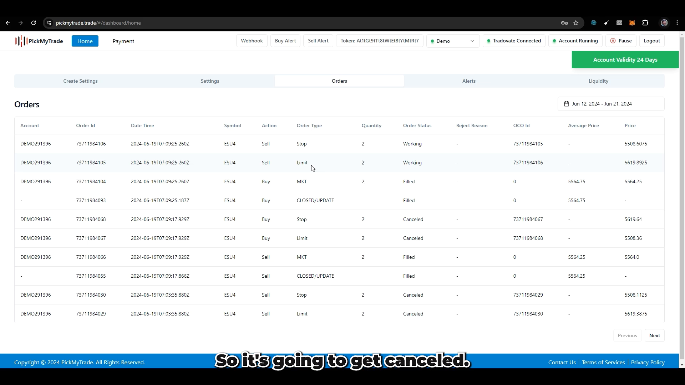Enable Account Running toggle
The width and height of the screenshot is (685, 385).
575,41
